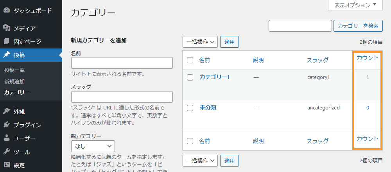Click the top 2個の項目 count text

click(371, 42)
